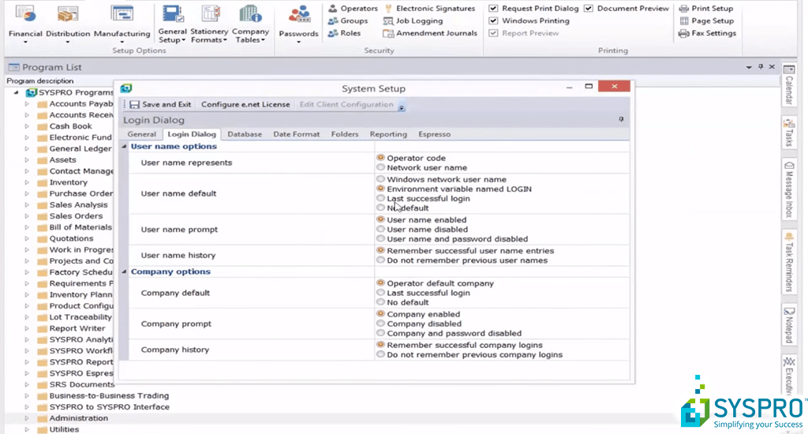This screenshot has width=808, height=434.
Task: Open Page Setup
Action: [706, 21]
